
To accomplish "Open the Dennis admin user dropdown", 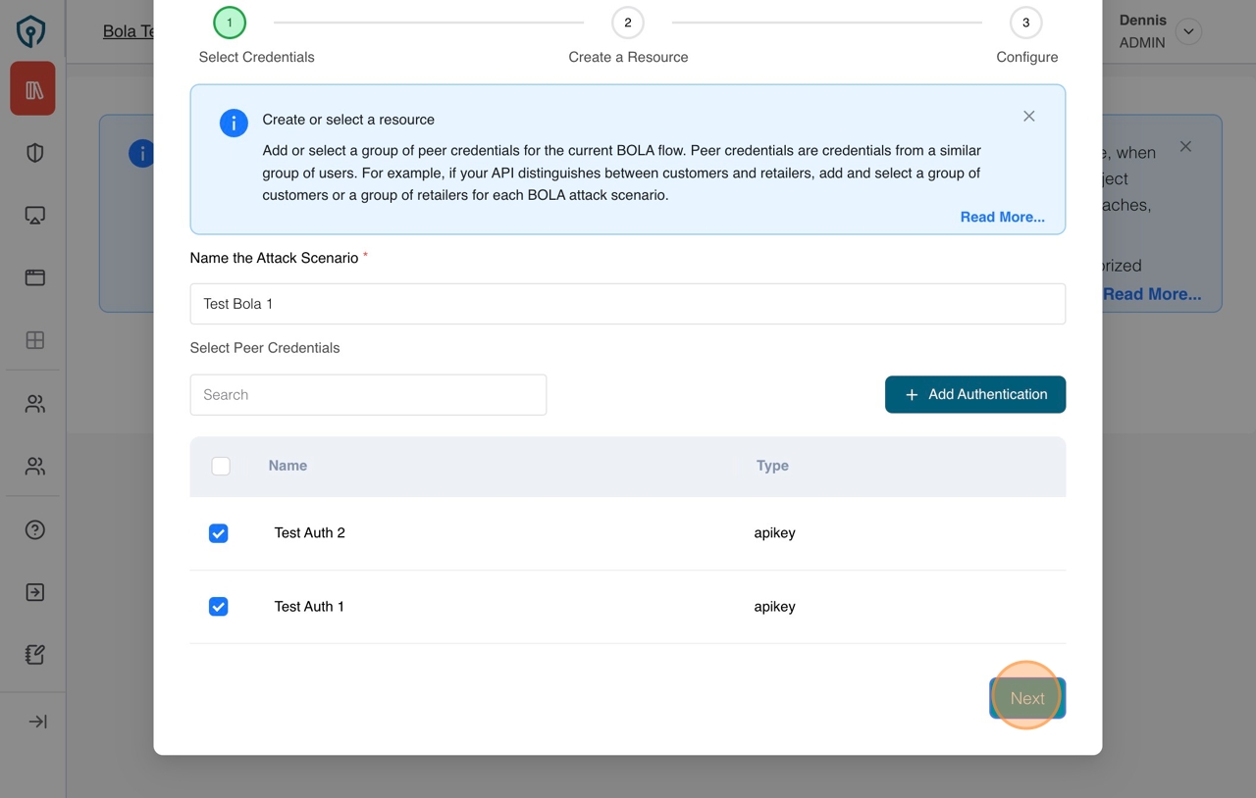I will [1188, 31].
